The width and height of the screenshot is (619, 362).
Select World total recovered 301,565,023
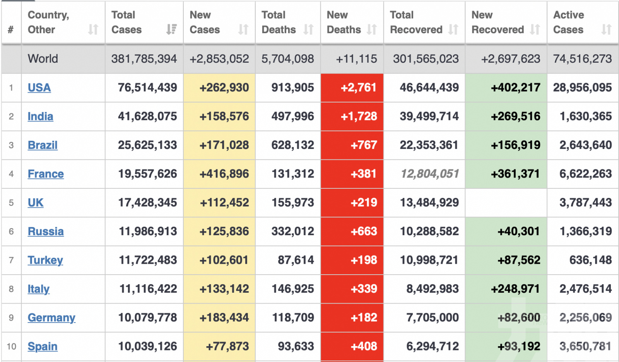tap(426, 59)
